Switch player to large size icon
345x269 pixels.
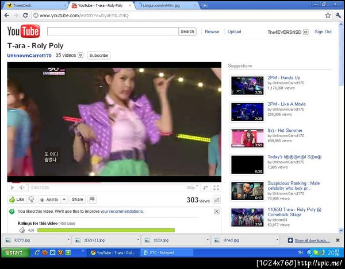205,188
